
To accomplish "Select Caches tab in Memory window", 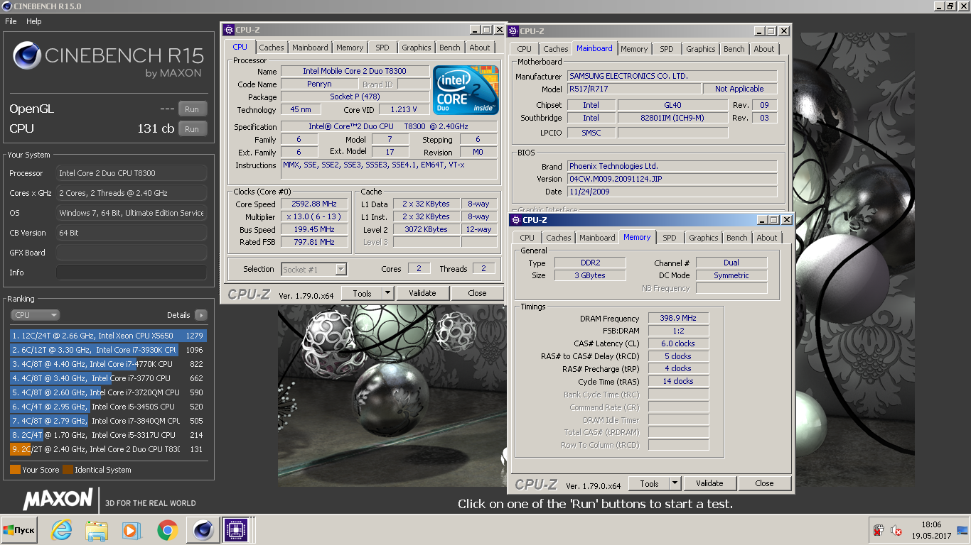I will click(x=559, y=238).
